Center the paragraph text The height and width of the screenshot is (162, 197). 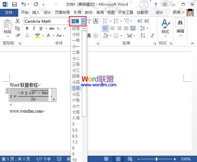(112, 28)
